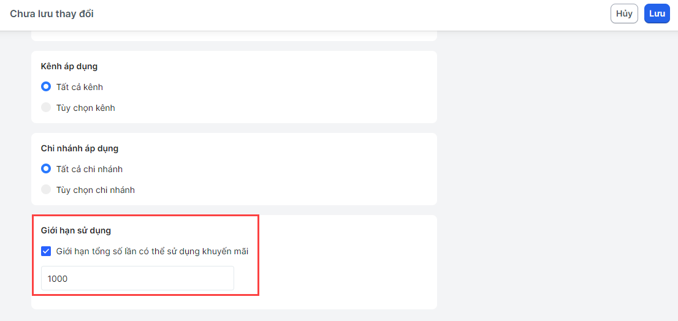Click the Tùy chọn chi nhánh label text
This screenshot has width=678, height=321.
(96, 190)
